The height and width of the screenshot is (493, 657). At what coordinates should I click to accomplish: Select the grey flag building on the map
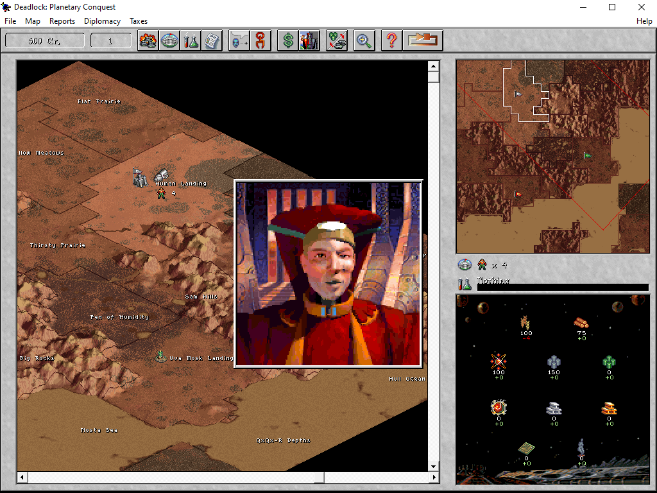pyautogui.click(x=139, y=177)
